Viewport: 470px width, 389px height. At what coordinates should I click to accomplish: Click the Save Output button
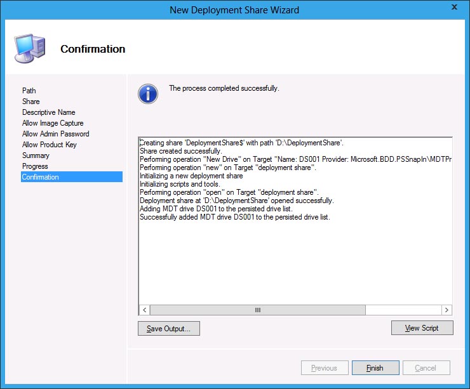pos(169,328)
